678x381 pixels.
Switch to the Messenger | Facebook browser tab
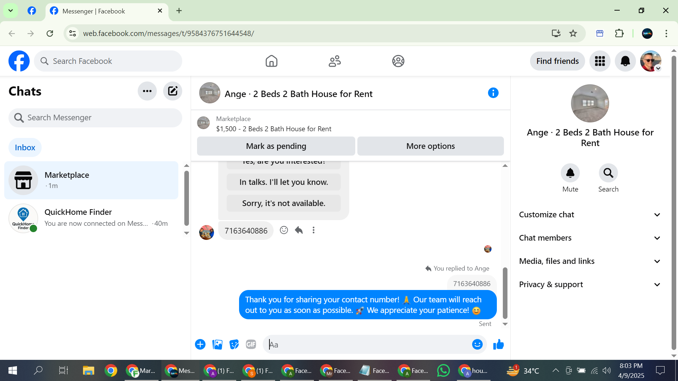107,11
